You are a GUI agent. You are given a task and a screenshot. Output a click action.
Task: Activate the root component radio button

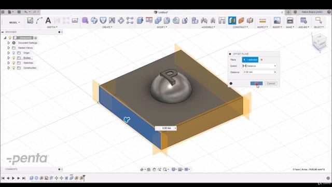(36, 38)
